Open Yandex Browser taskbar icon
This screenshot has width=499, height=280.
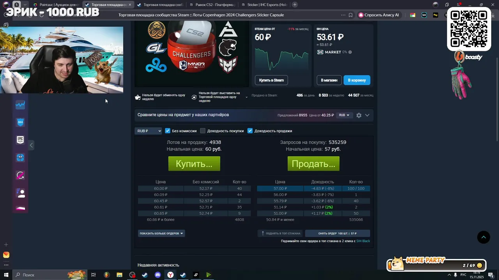pos(171,275)
